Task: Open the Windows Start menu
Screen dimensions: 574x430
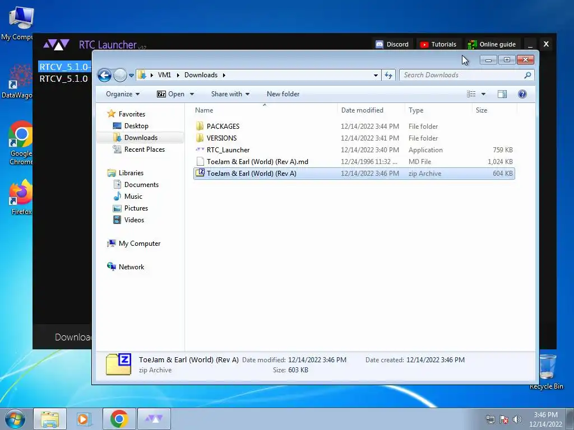Action: 15,419
